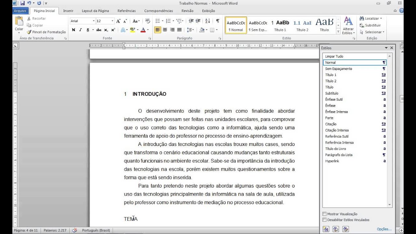Switch to Referências tab
The height and width of the screenshot is (234, 416).
(x=127, y=11)
